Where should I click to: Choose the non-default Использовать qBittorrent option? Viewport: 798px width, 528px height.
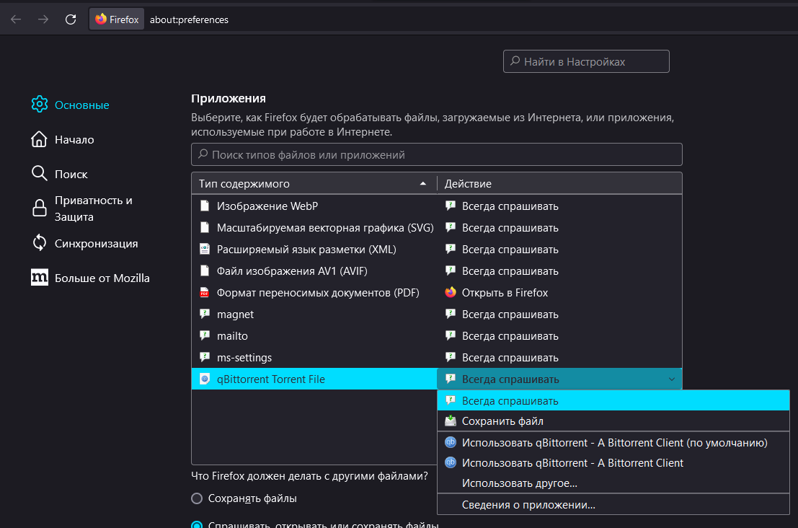613,462
